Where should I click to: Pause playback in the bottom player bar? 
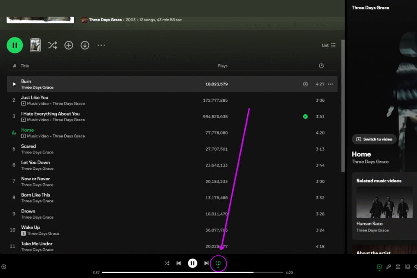click(193, 263)
